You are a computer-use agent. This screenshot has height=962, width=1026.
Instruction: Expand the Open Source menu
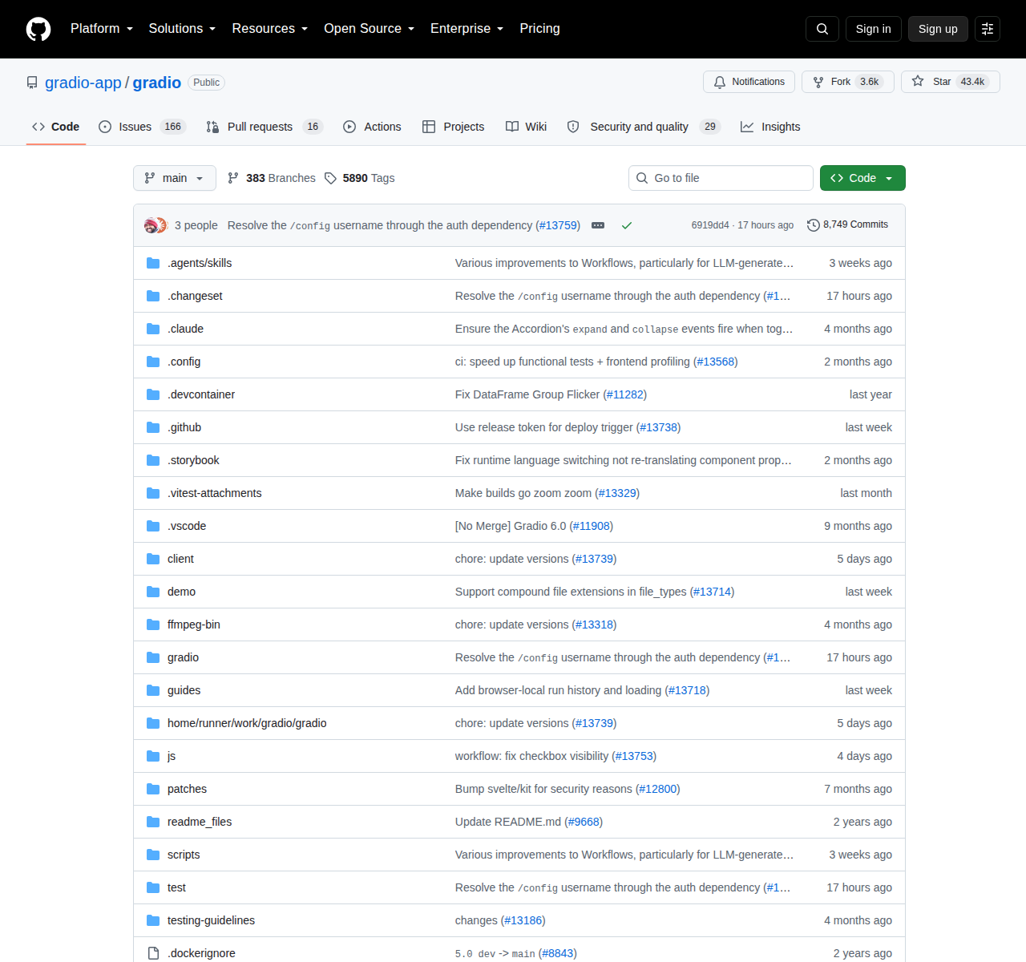click(370, 29)
